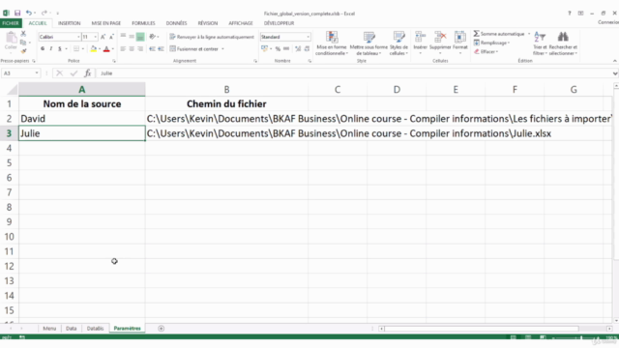Increase font size with large A
The height and width of the screenshot is (348, 619).
tap(103, 37)
